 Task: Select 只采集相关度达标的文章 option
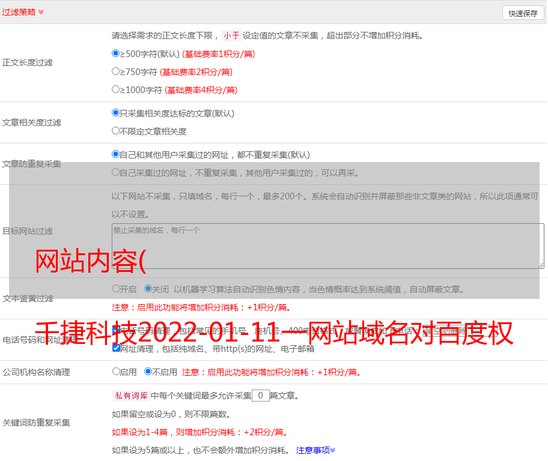coord(116,113)
